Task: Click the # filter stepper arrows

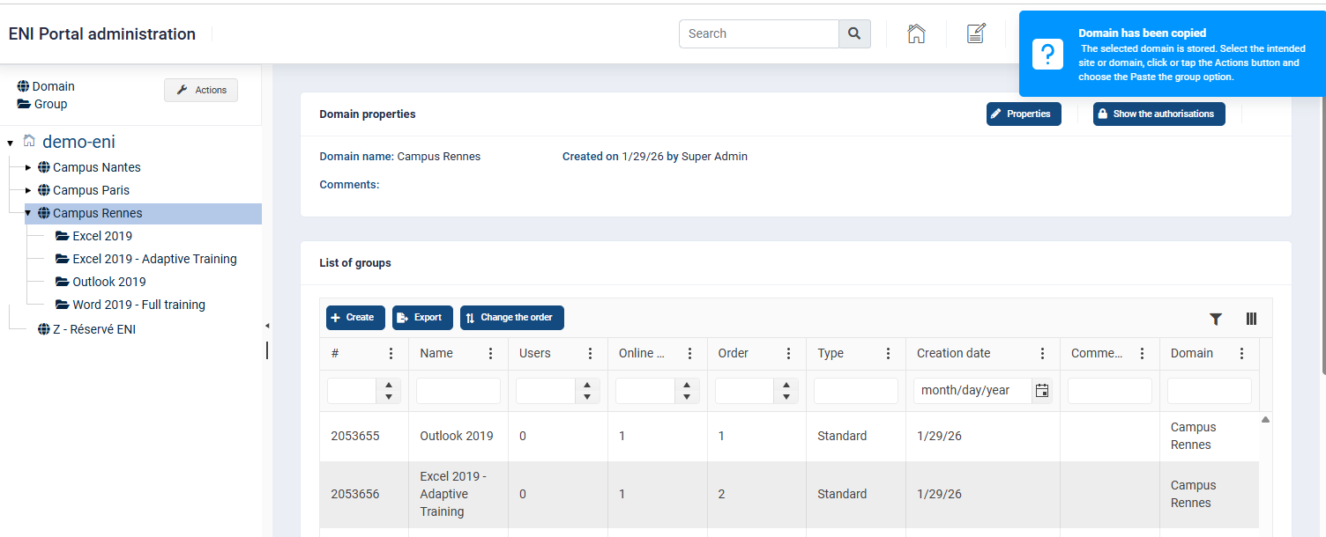Action: 389,390
